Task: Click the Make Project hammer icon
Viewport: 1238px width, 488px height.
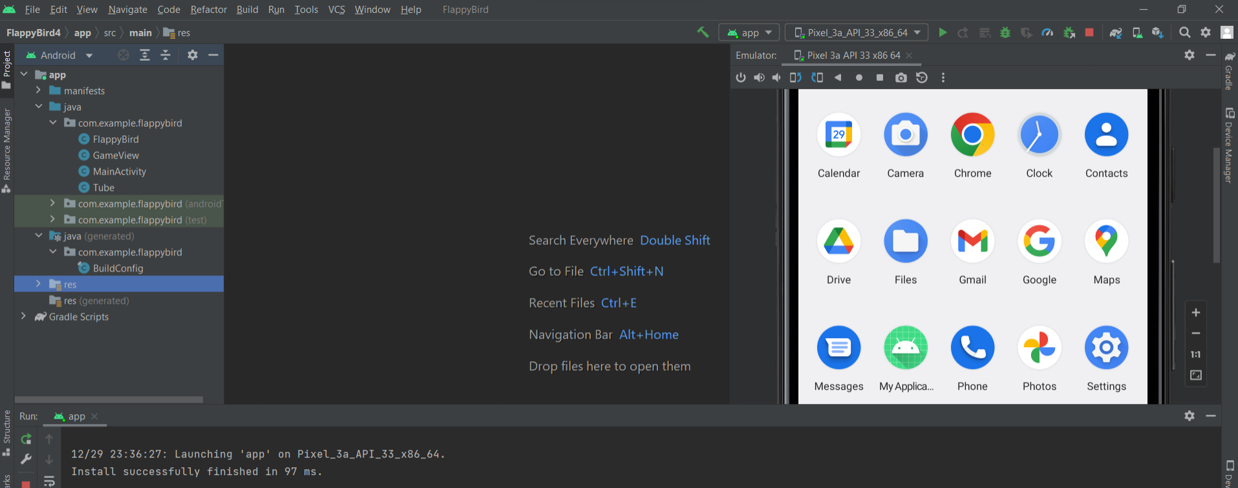Action: pos(703,32)
